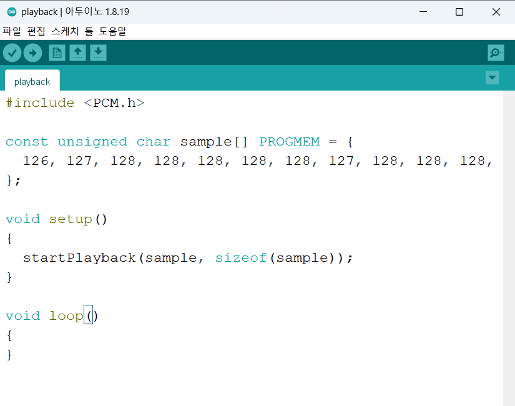Click the setup function name
Image resolution: width=515 pixels, height=406 pixels.
[x=71, y=220]
